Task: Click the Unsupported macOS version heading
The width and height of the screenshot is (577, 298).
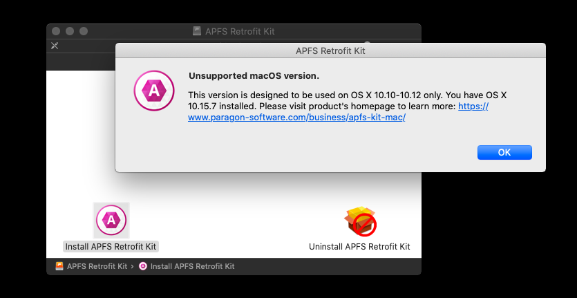Action: pos(254,76)
